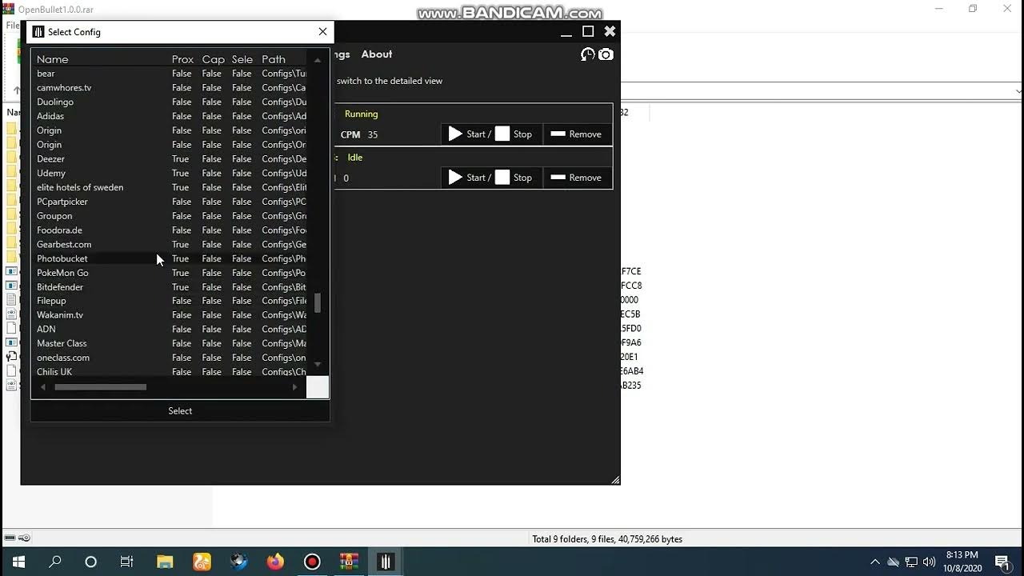Viewport: 1024px width, 576px height.
Task: Open volume control in system tray
Action: tap(929, 562)
